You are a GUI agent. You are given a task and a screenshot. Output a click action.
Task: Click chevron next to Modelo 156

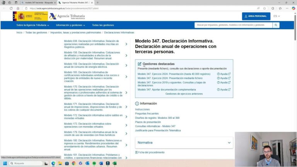(126, 56)
